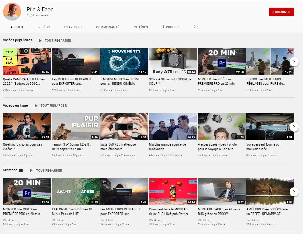This screenshot has width=303, height=234.
Task: Open Vidéos populaires exporter réglages thumbnail
Action: pyautogui.click(x=75, y=61)
